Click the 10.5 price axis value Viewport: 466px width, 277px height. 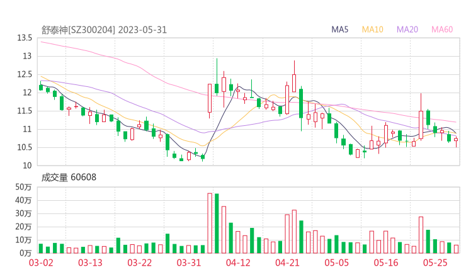pos(25,147)
